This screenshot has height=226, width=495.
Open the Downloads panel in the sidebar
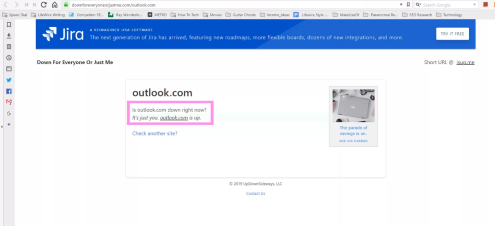[x=9, y=36]
